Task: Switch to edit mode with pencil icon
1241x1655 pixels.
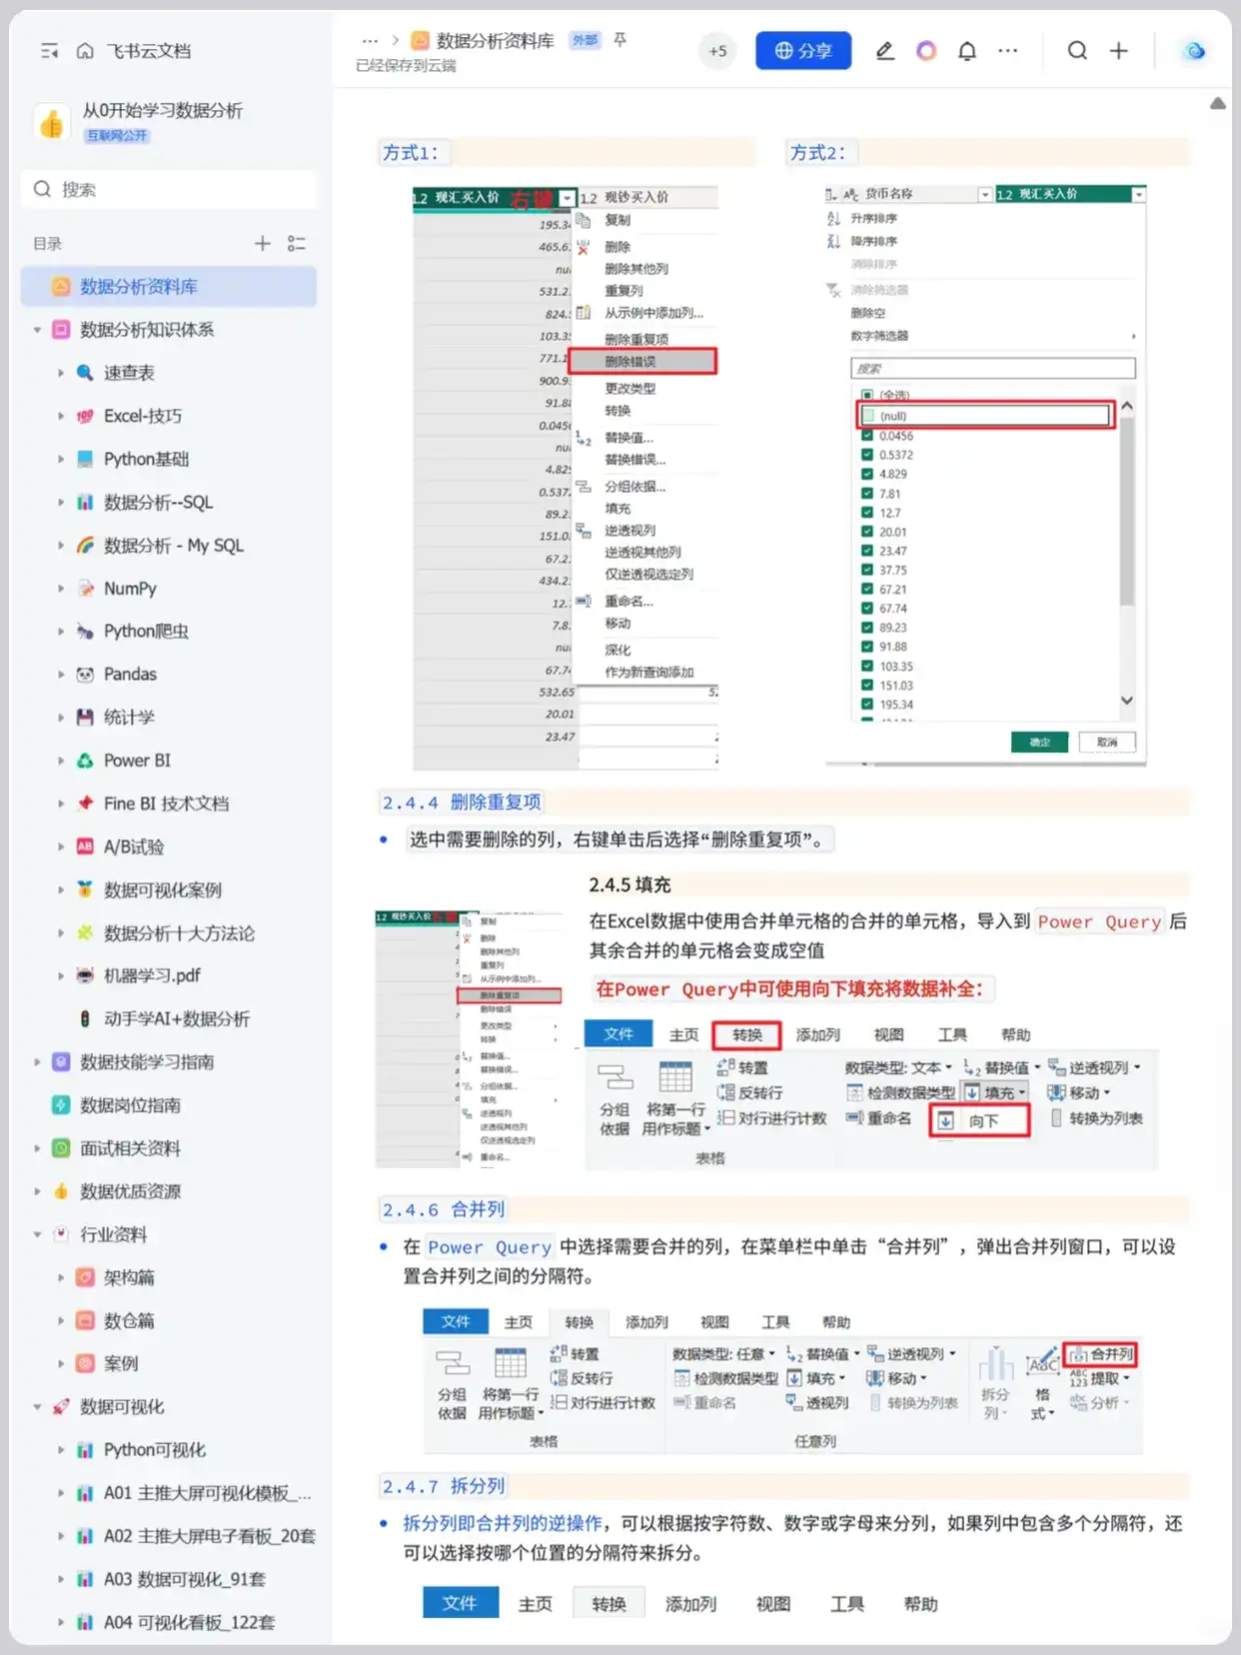Action: coord(884,51)
